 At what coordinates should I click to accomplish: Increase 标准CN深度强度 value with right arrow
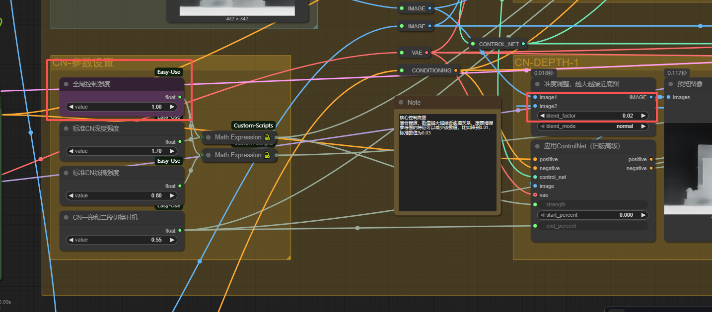[172, 151]
